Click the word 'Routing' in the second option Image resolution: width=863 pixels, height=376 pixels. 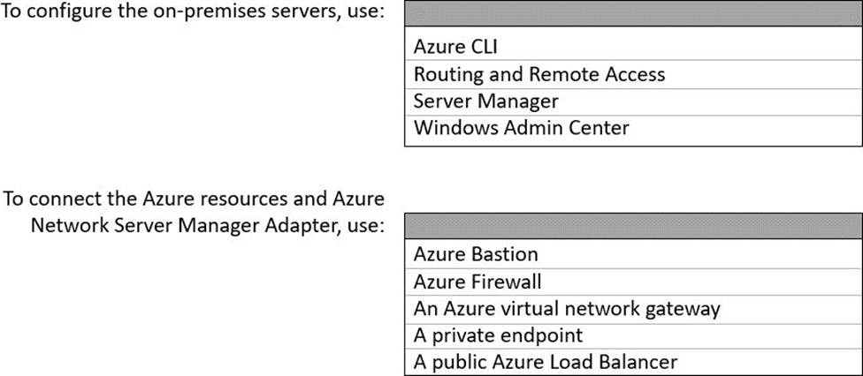(x=442, y=74)
